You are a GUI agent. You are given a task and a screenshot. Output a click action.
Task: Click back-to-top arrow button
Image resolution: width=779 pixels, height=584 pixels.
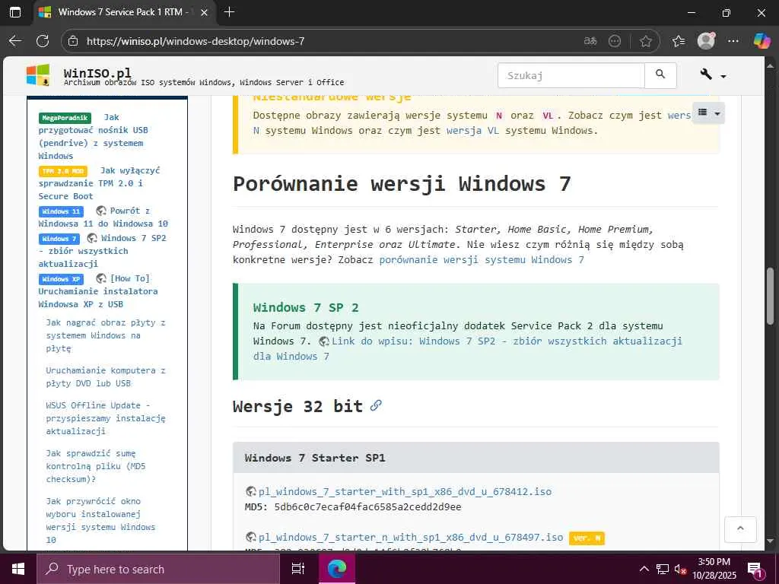(x=740, y=529)
